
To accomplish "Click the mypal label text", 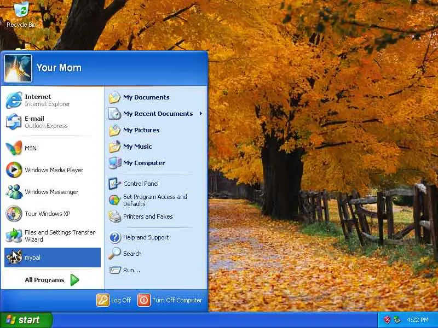I will pos(32,257).
